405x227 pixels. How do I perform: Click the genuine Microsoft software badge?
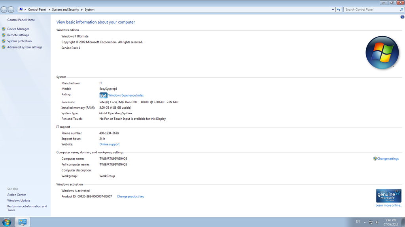coord(389,195)
